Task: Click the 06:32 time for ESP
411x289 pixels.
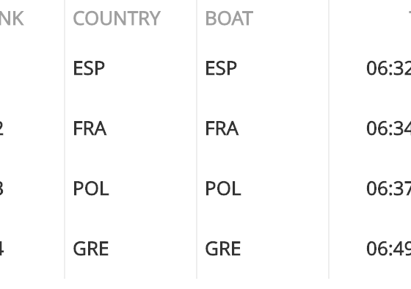Action: pyautogui.click(x=389, y=68)
